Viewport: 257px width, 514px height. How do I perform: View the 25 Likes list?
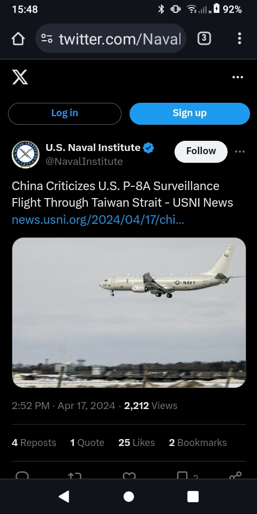137,443
